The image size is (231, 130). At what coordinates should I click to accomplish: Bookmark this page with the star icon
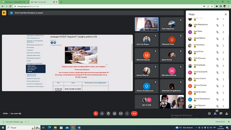pyautogui.click(x=212, y=6)
